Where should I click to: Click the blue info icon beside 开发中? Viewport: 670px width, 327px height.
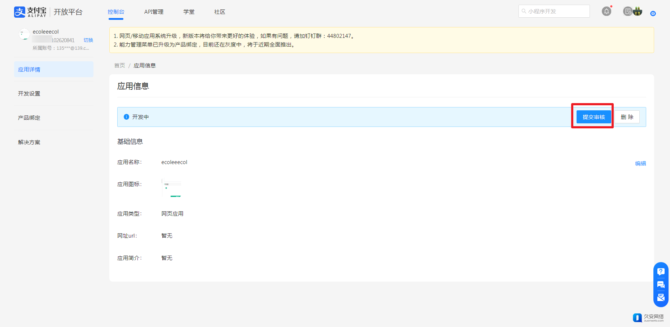[x=126, y=117]
